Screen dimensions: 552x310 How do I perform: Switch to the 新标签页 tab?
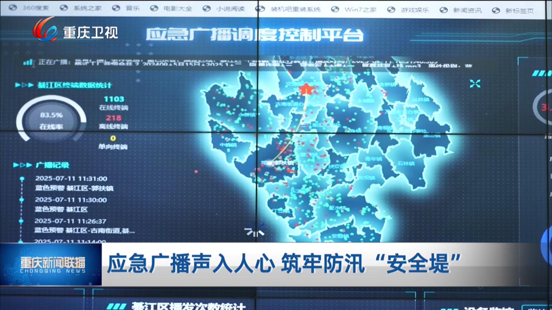pos(519,11)
